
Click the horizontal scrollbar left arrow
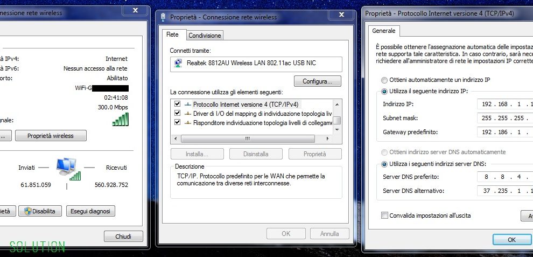click(x=176, y=138)
